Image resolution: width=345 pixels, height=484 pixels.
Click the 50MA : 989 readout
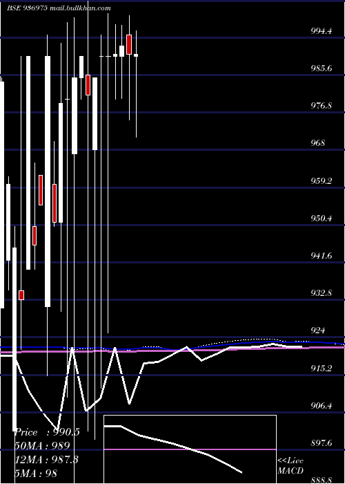pos(42,446)
